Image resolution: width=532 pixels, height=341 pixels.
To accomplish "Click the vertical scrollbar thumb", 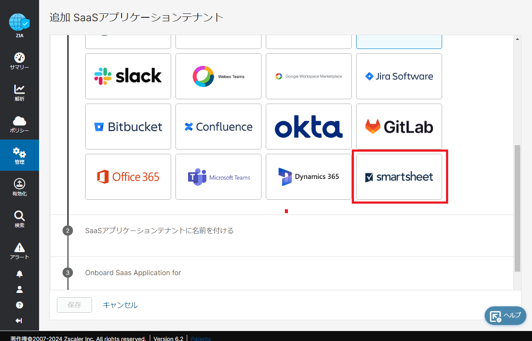I will point(517,208).
